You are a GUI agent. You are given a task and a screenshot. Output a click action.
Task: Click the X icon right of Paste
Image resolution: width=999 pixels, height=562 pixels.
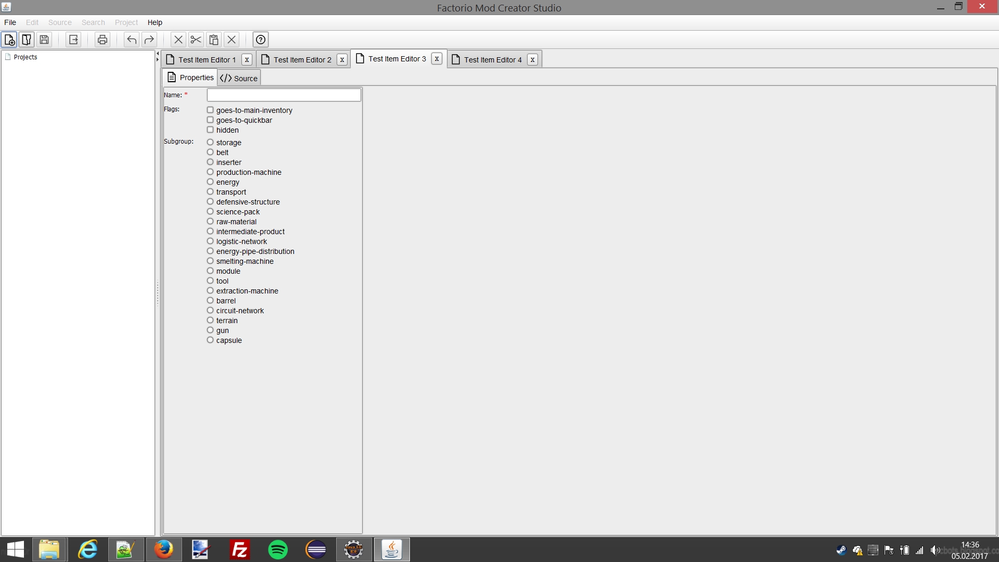232,40
